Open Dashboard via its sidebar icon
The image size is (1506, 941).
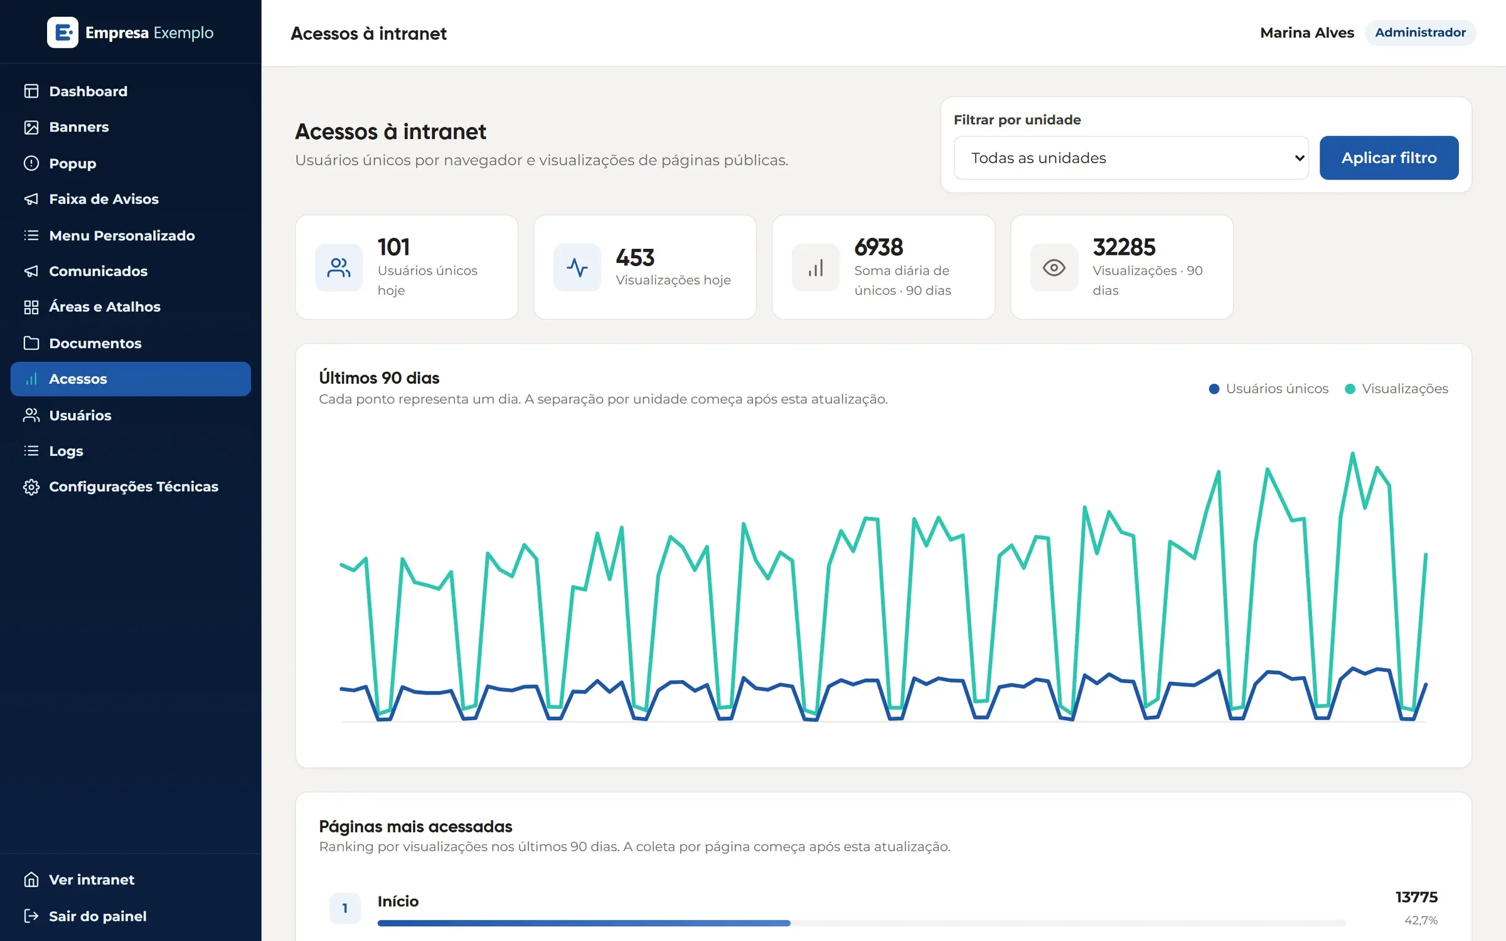tap(31, 91)
